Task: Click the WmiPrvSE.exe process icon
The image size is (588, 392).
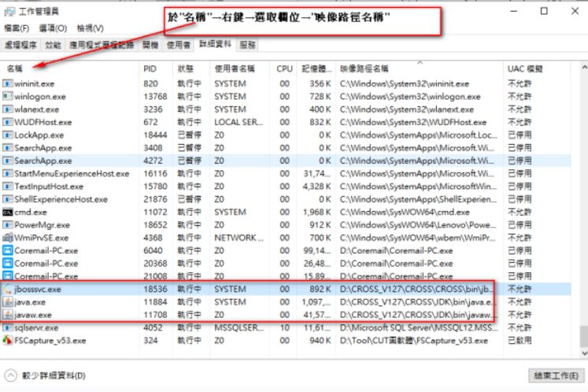Action: [8, 238]
